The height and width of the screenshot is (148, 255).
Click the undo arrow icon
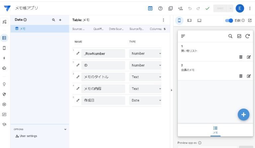coord(190,8)
